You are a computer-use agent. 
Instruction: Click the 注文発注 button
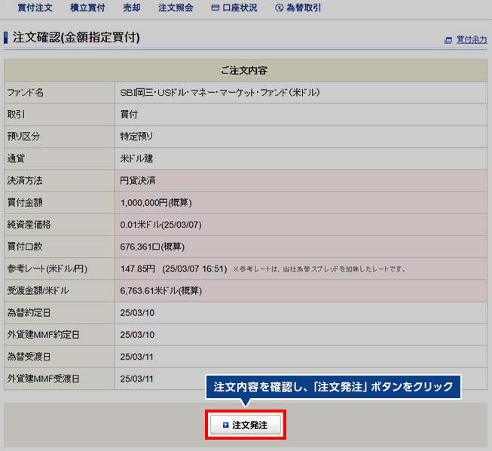click(x=246, y=425)
